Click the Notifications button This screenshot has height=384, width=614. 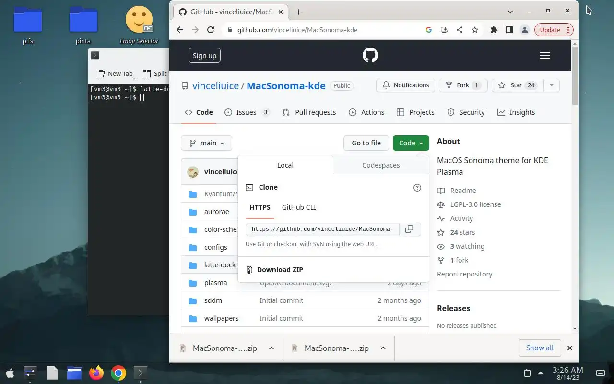[x=405, y=85]
